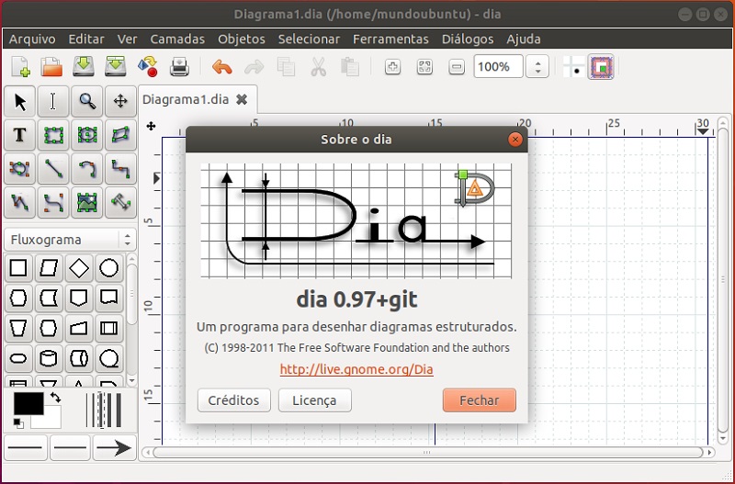
Task: Cut selection with the scissors icon
Action: [318, 66]
